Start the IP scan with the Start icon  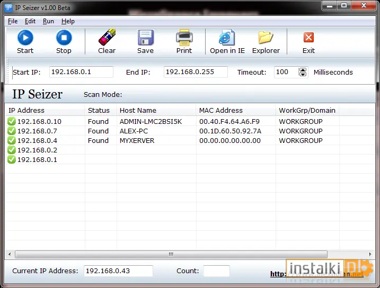click(25, 38)
